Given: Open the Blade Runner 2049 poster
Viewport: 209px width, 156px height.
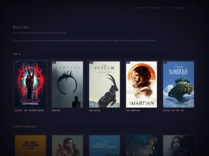Looking at the screenshot, I should (31, 146).
